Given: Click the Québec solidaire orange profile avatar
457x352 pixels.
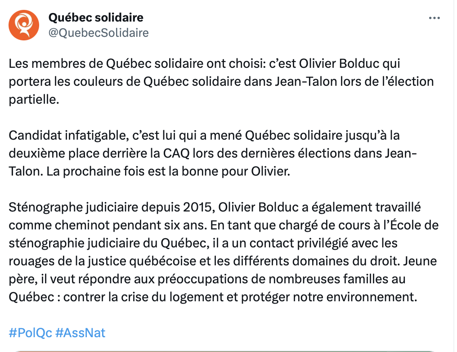Looking at the screenshot, I should tap(24, 25).
